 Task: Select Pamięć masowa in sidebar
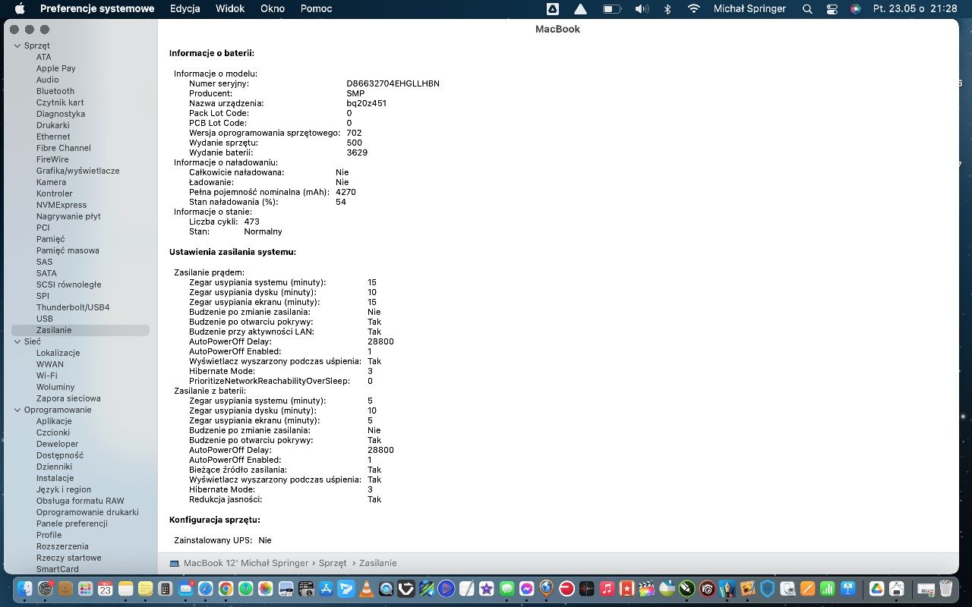68,250
